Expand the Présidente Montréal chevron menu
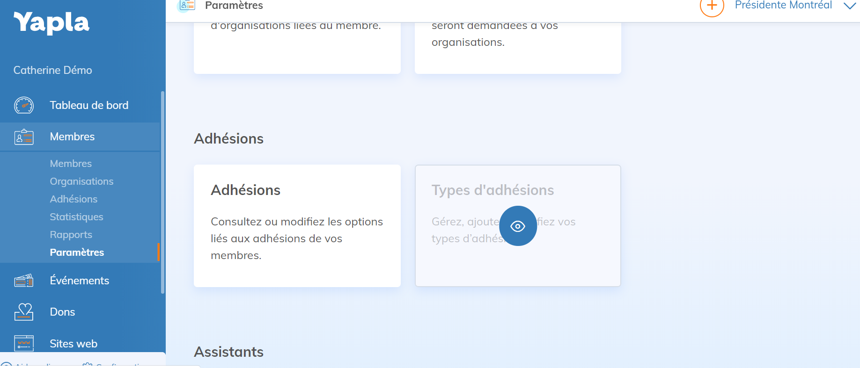The width and height of the screenshot is (860, 368). tap(849, 6)
